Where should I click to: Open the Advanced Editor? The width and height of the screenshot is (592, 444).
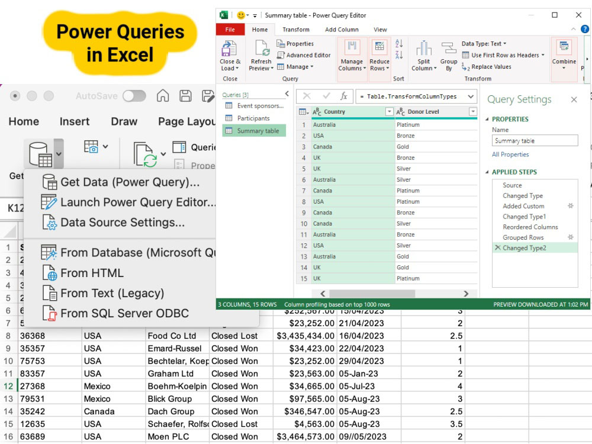click(304, 55)
